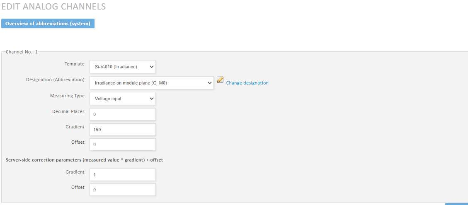The height and width of the screenshot is (205, 468).
Task: Click the Server-side correction parameters heading text
Action: click(x=84, y=160)
